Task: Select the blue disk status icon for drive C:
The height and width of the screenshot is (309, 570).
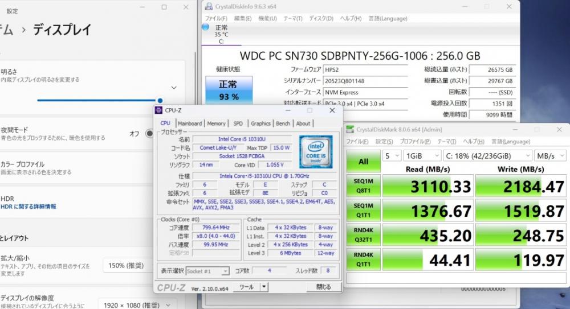Action: click(x=205, y=27)
